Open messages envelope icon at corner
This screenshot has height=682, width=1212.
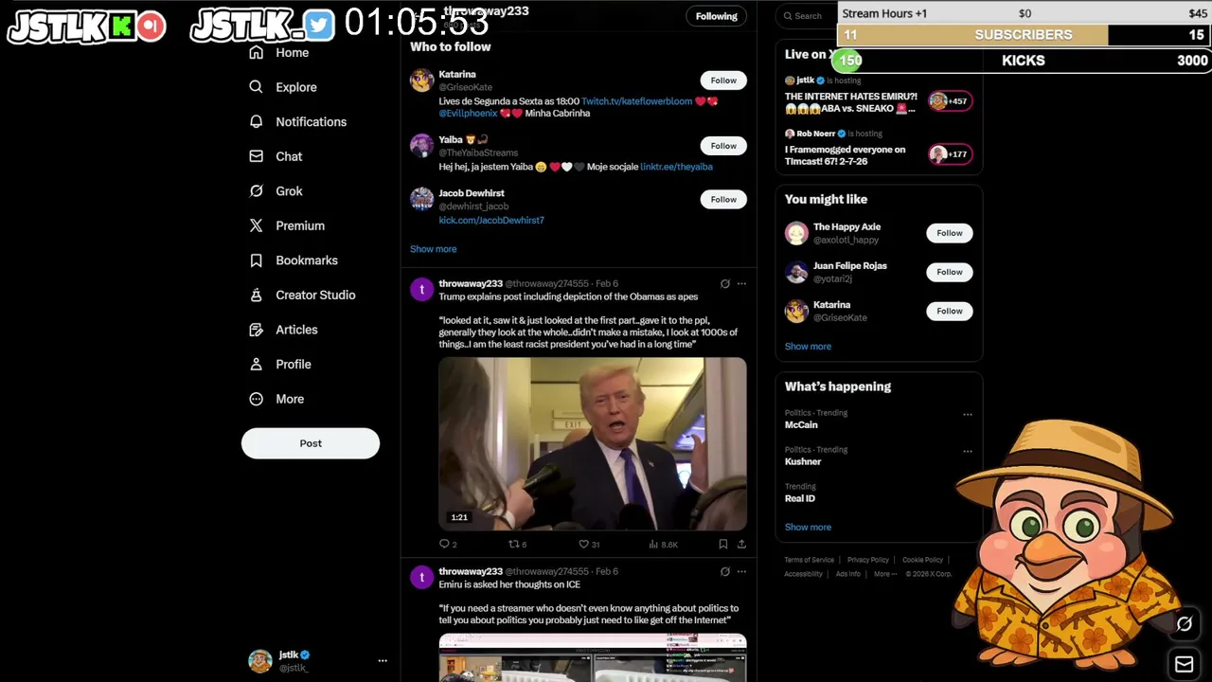pos(1185,664)
